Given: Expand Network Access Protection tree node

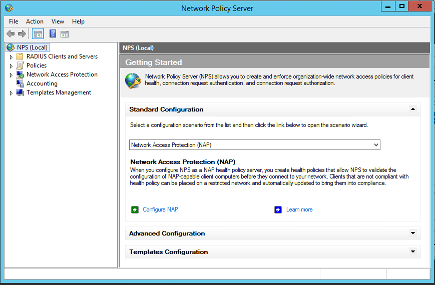Looking at the screenshot, I should [x=11, y=75].
